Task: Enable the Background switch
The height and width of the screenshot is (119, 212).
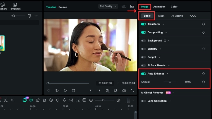Action: coord(143,41)
